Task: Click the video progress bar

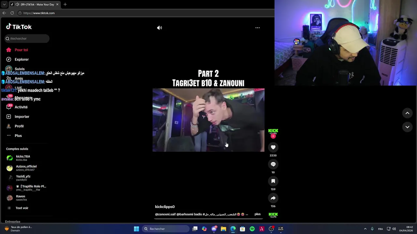Action: pyautogui.click(x=208, y=219)
